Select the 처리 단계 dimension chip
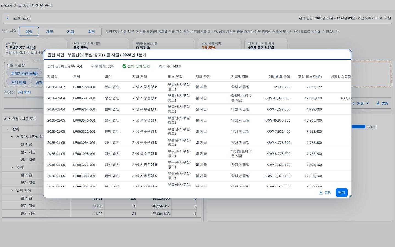395x247 pixels. [18, 82]
